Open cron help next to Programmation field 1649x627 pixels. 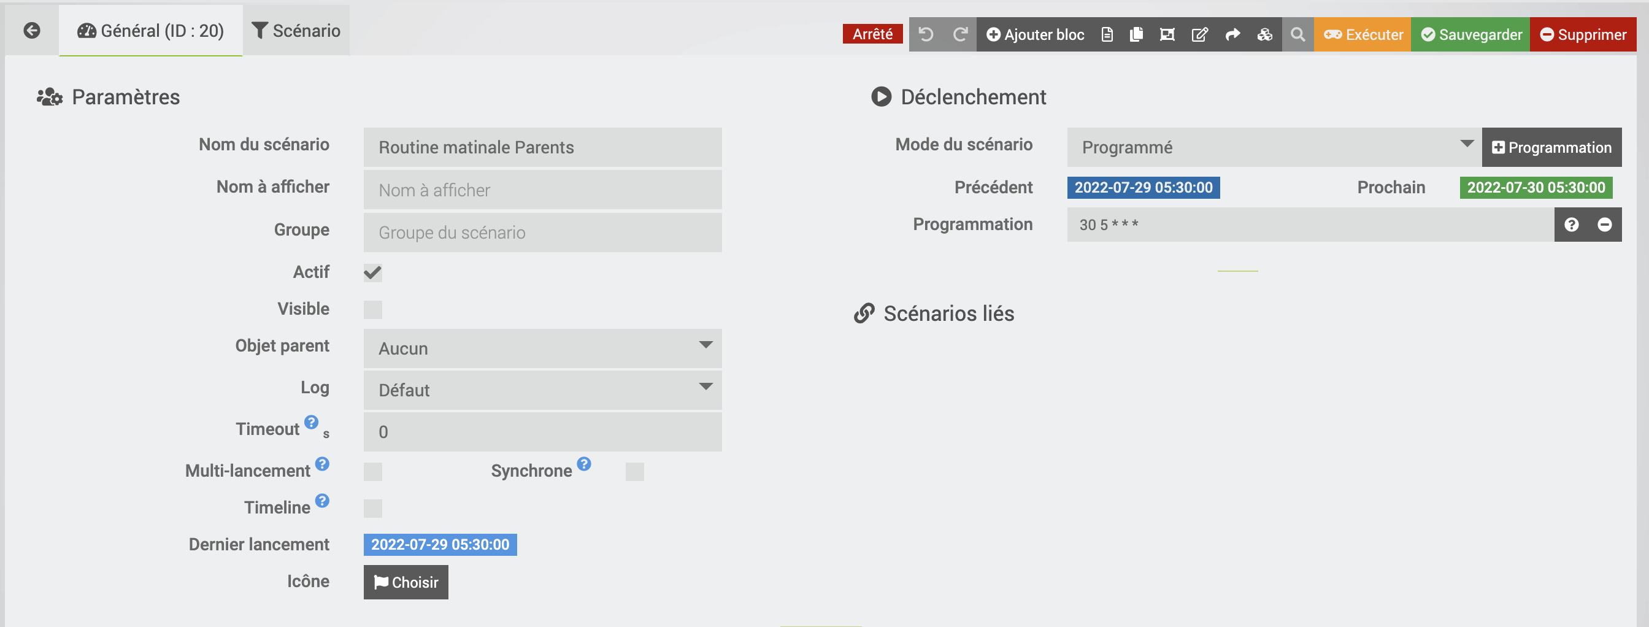tap(1571, 225)
